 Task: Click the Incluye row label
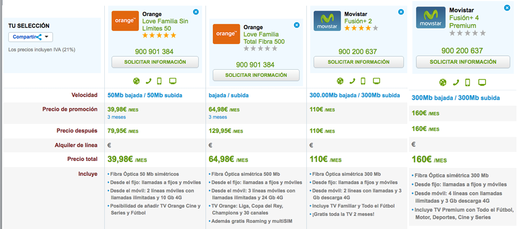(88, 174)
